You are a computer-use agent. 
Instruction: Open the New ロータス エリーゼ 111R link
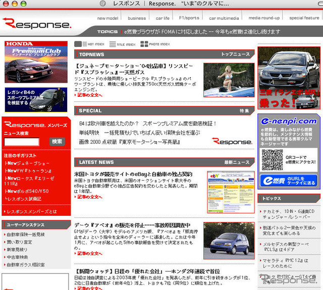coord(29,181)
